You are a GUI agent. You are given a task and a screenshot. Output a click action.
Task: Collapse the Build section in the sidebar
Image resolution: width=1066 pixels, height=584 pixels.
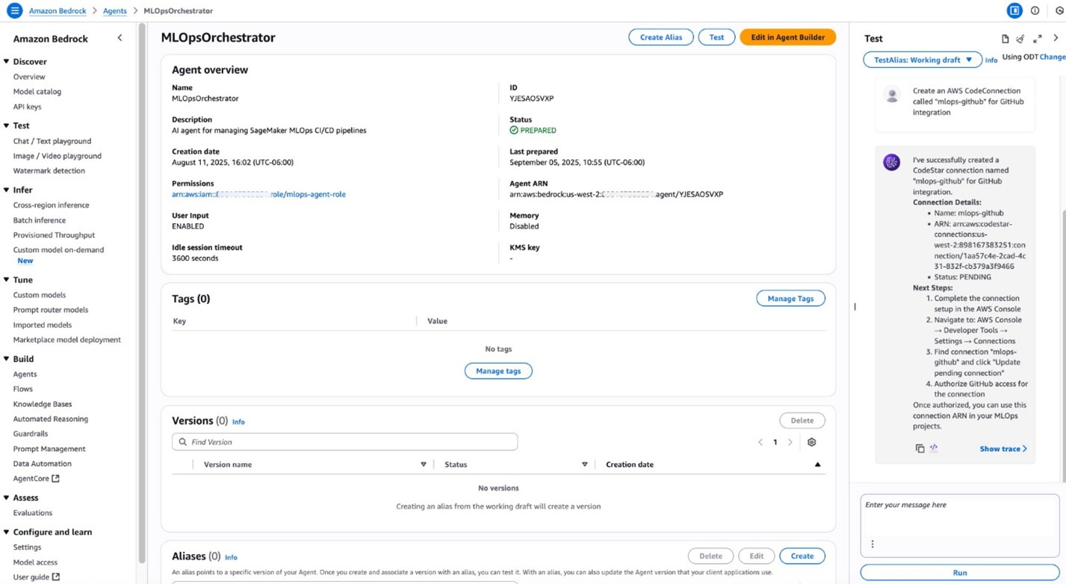point(7,358)
